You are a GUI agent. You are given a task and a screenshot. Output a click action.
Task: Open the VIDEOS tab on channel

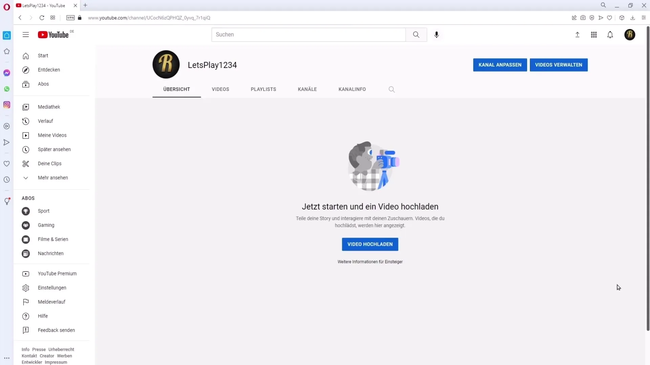point(220,89)
